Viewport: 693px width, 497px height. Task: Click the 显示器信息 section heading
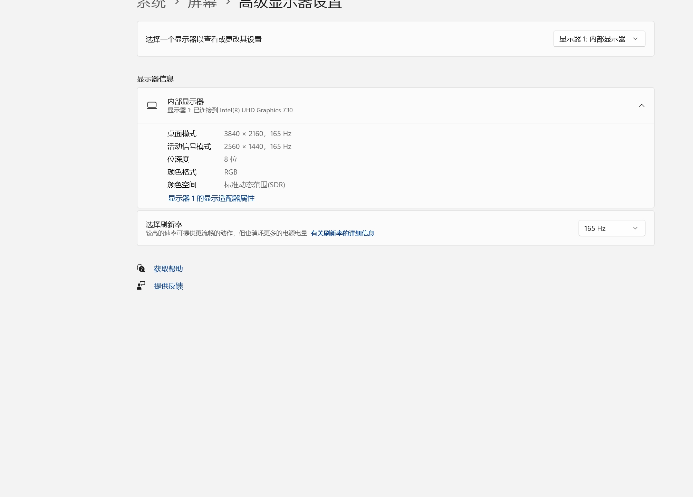coord(155,79)
